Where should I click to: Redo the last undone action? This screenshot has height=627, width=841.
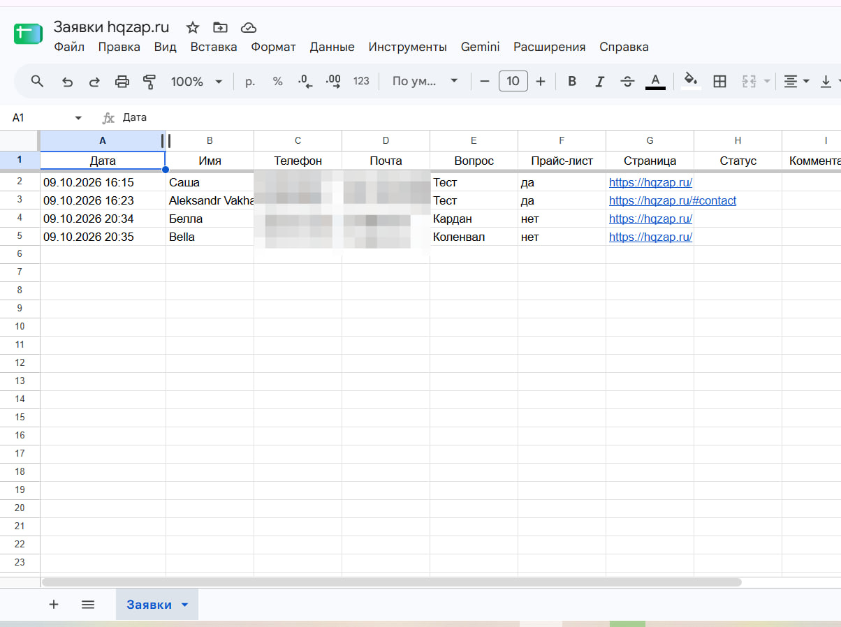[94, 82]
